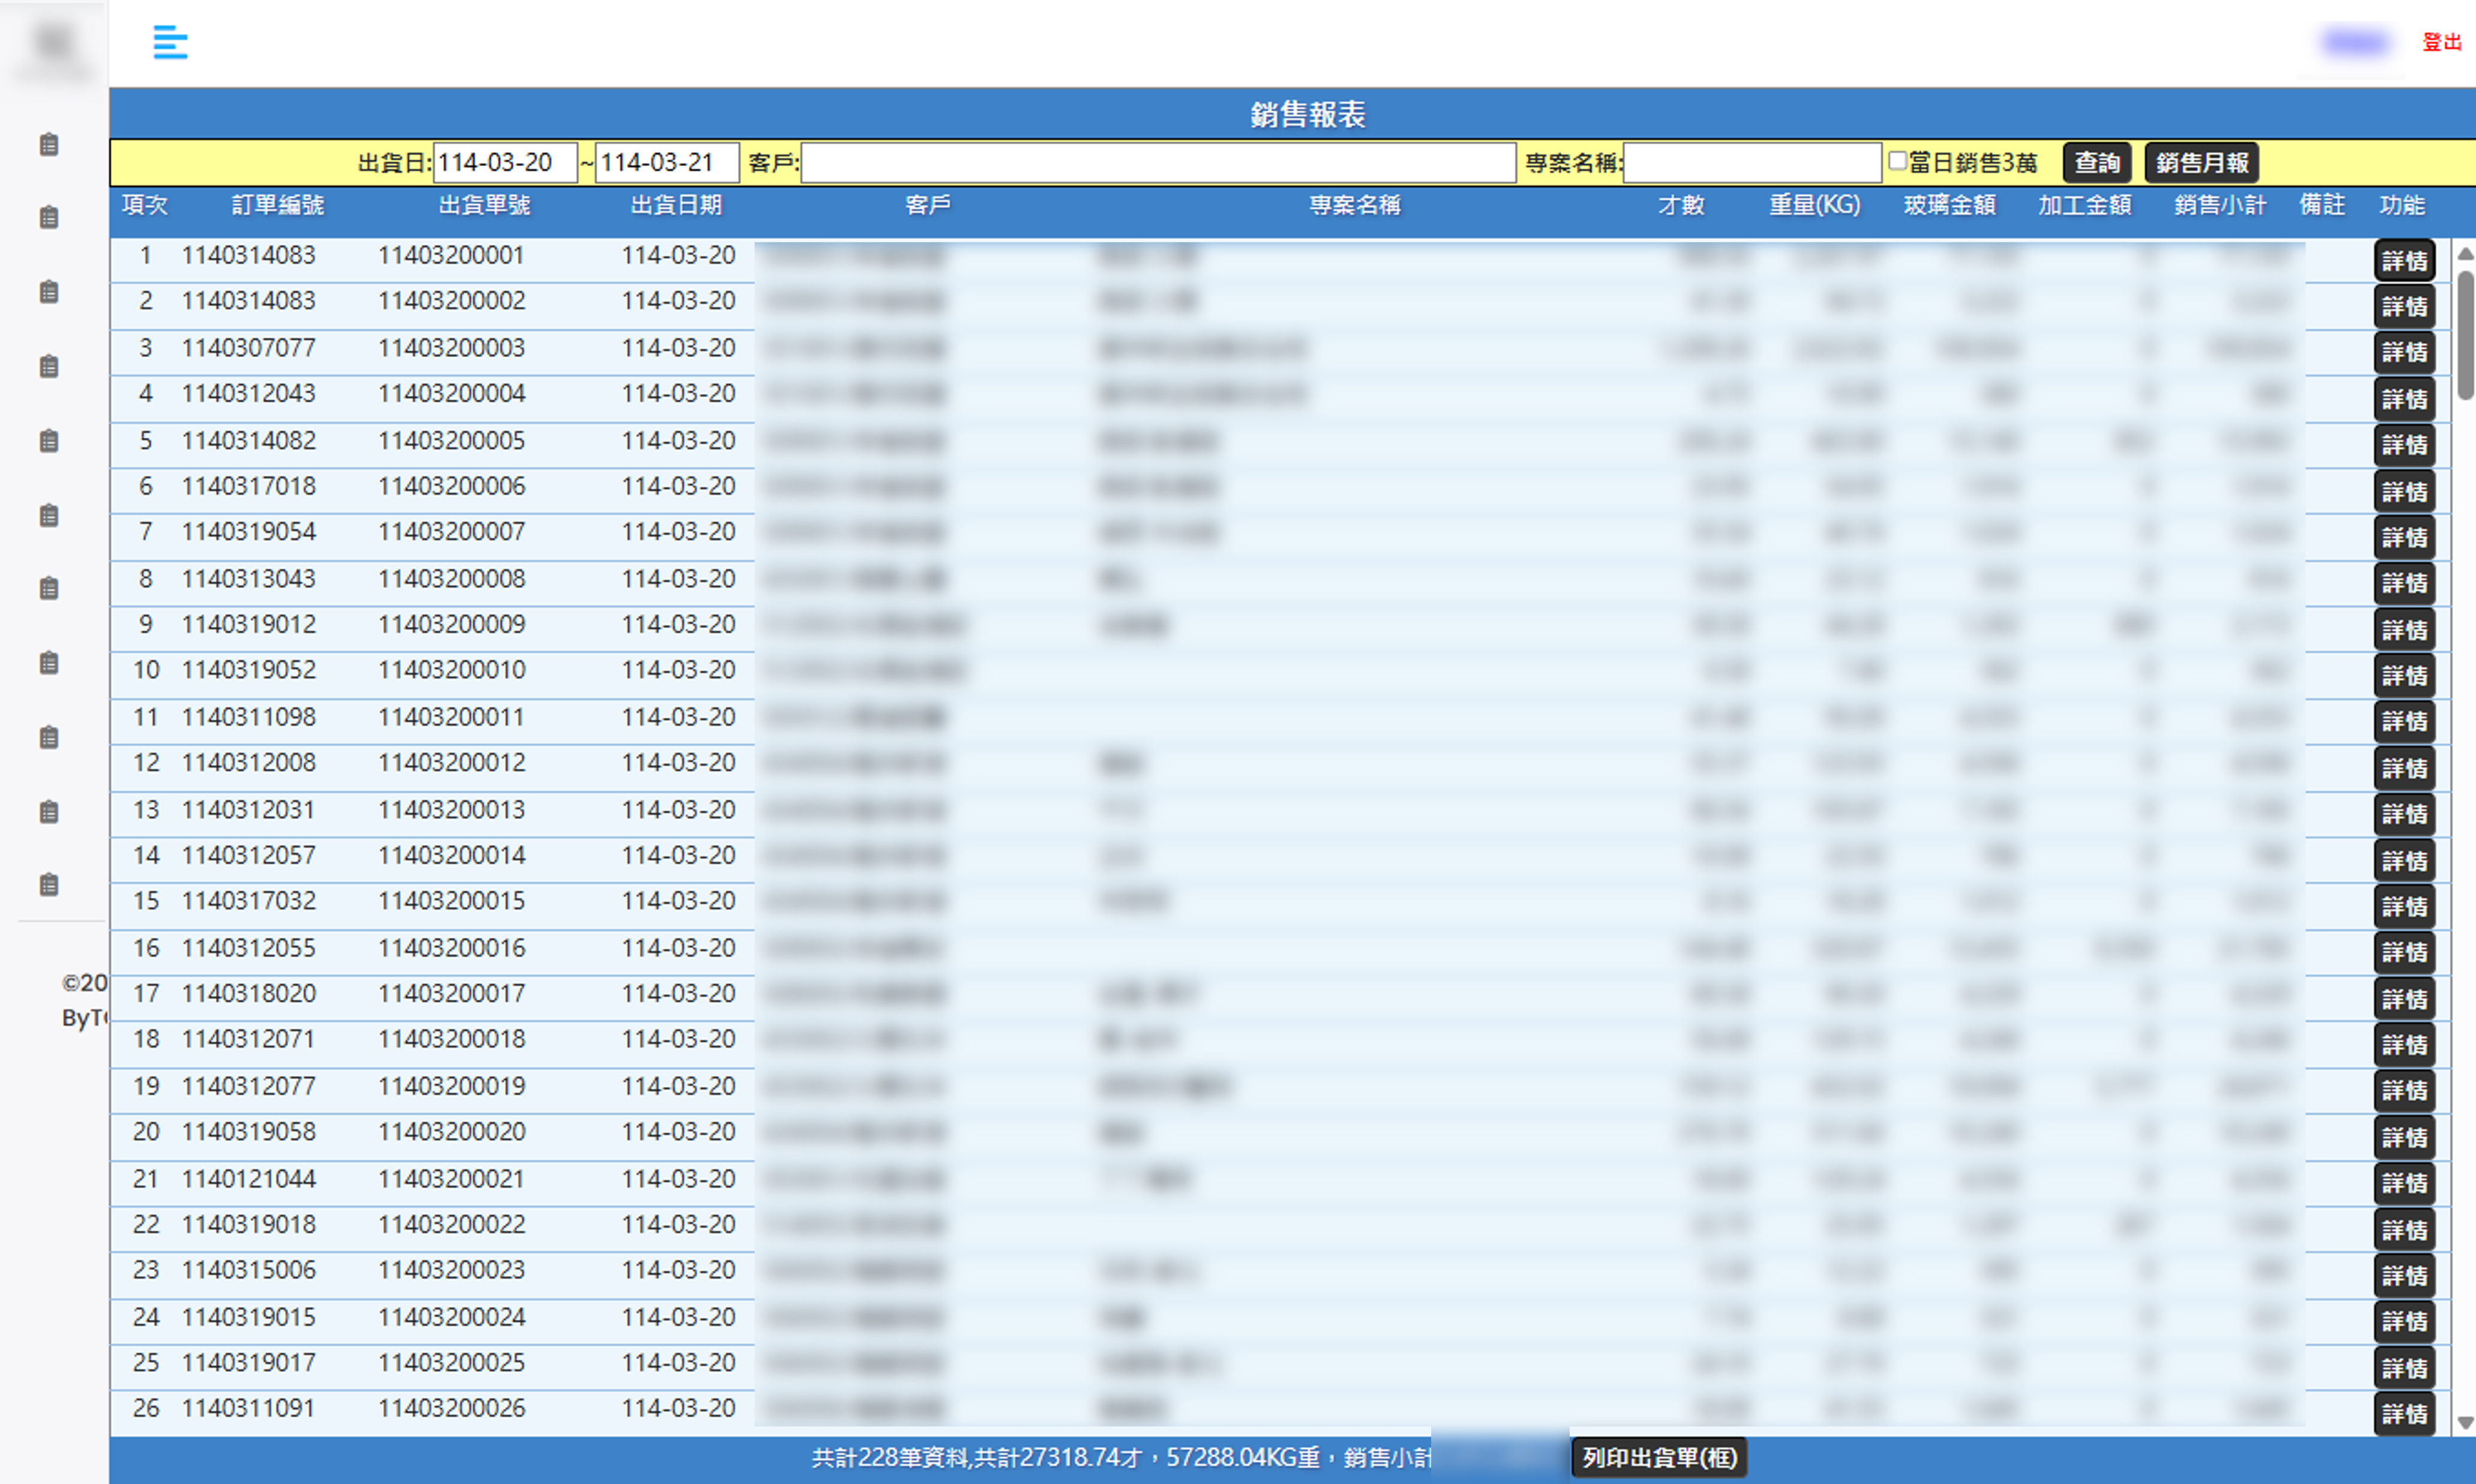Click the scrollbar up arrow
The image size is (2476, 1484).
click(x=2465, y=254)
